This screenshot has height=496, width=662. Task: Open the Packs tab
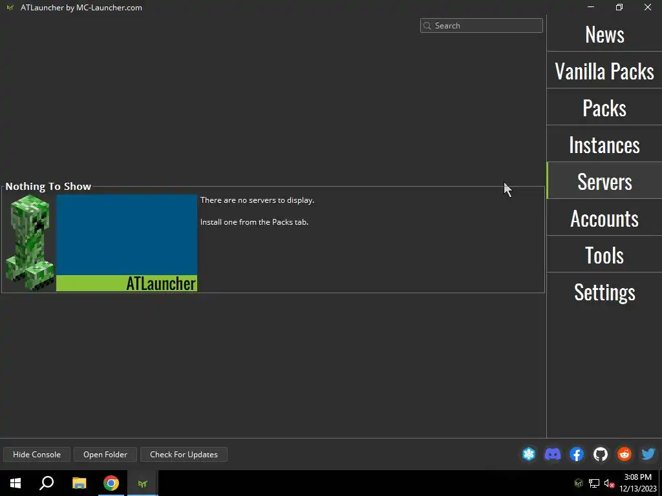click(x=604, y=108)
